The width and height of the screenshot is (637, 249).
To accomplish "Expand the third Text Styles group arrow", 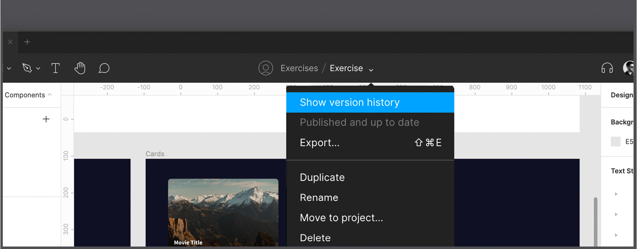I will tap(616, 235).
